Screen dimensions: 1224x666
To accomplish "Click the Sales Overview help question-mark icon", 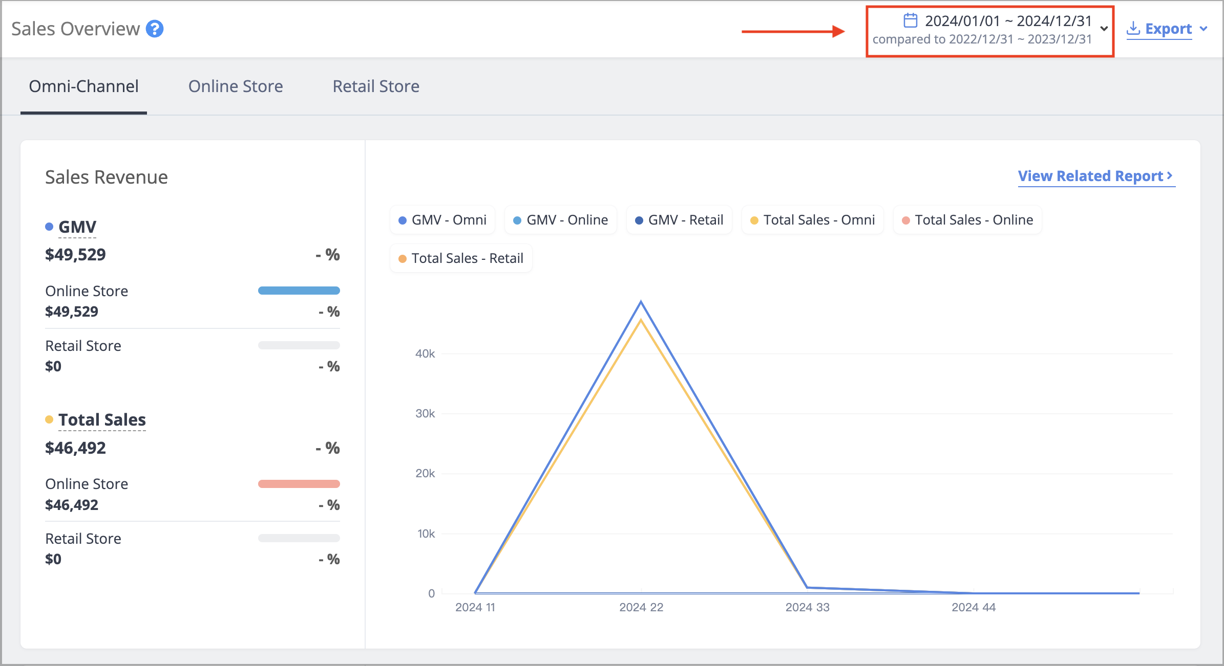I will click(x=155, y=29).
